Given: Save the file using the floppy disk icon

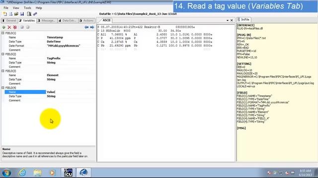Looking at the screenshot, I should [x=22, y=14].
